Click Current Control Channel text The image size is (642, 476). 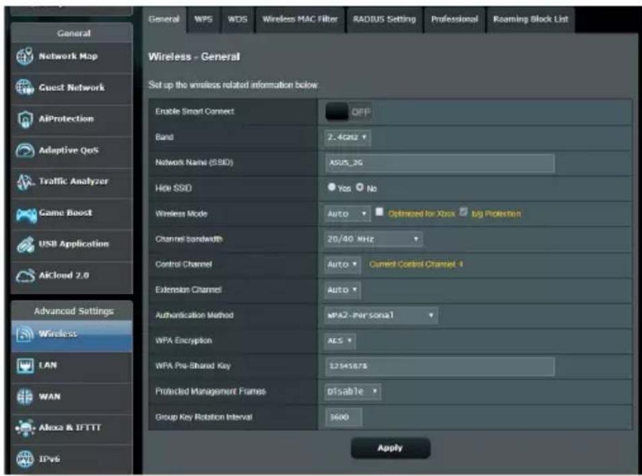(x=416, y=265)
